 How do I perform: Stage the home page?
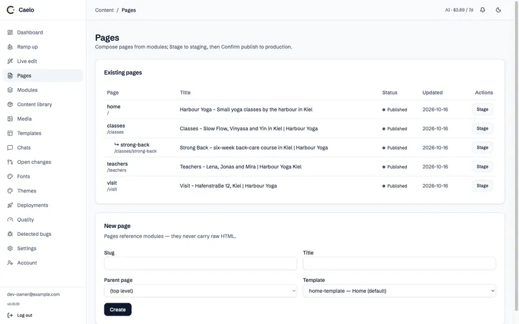[482, 110]
